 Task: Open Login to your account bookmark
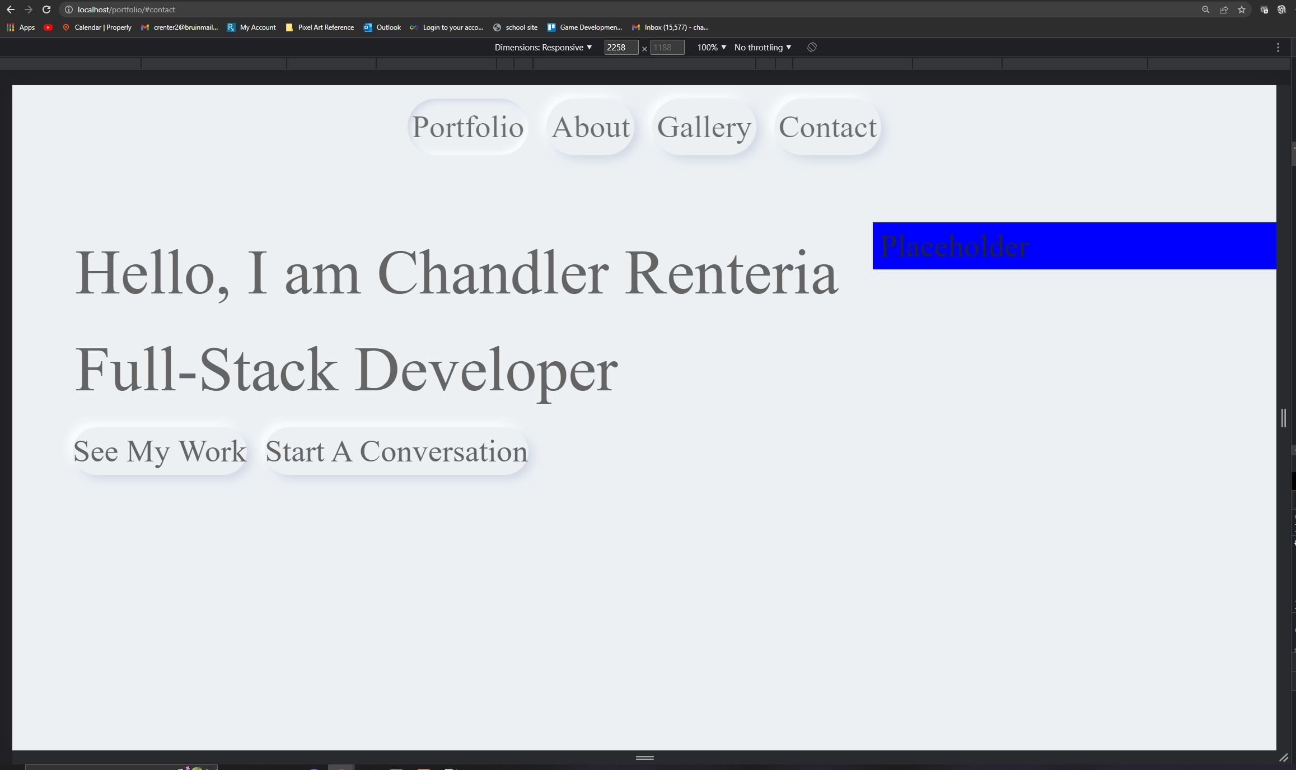tap(447, 27)
